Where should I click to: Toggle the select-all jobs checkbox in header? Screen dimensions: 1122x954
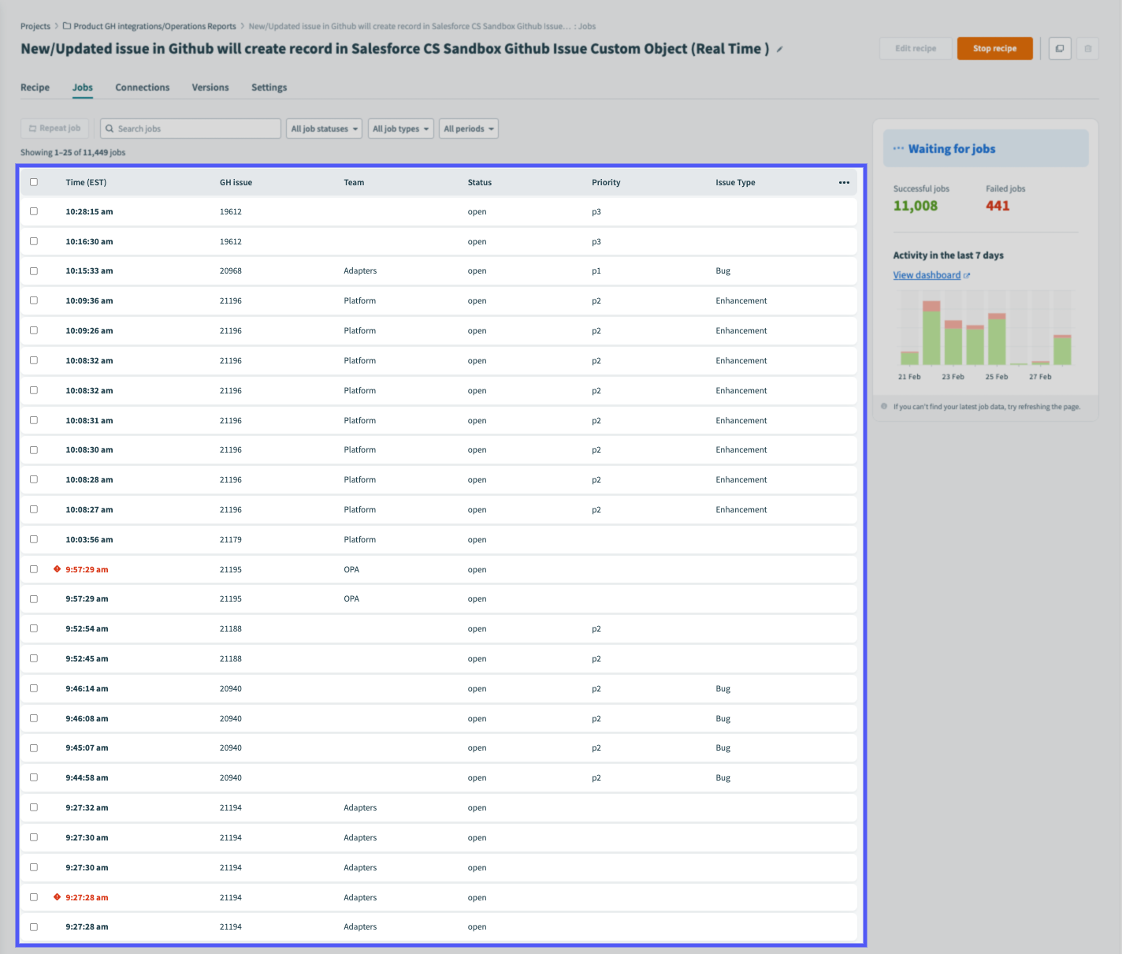coord(33,181)
